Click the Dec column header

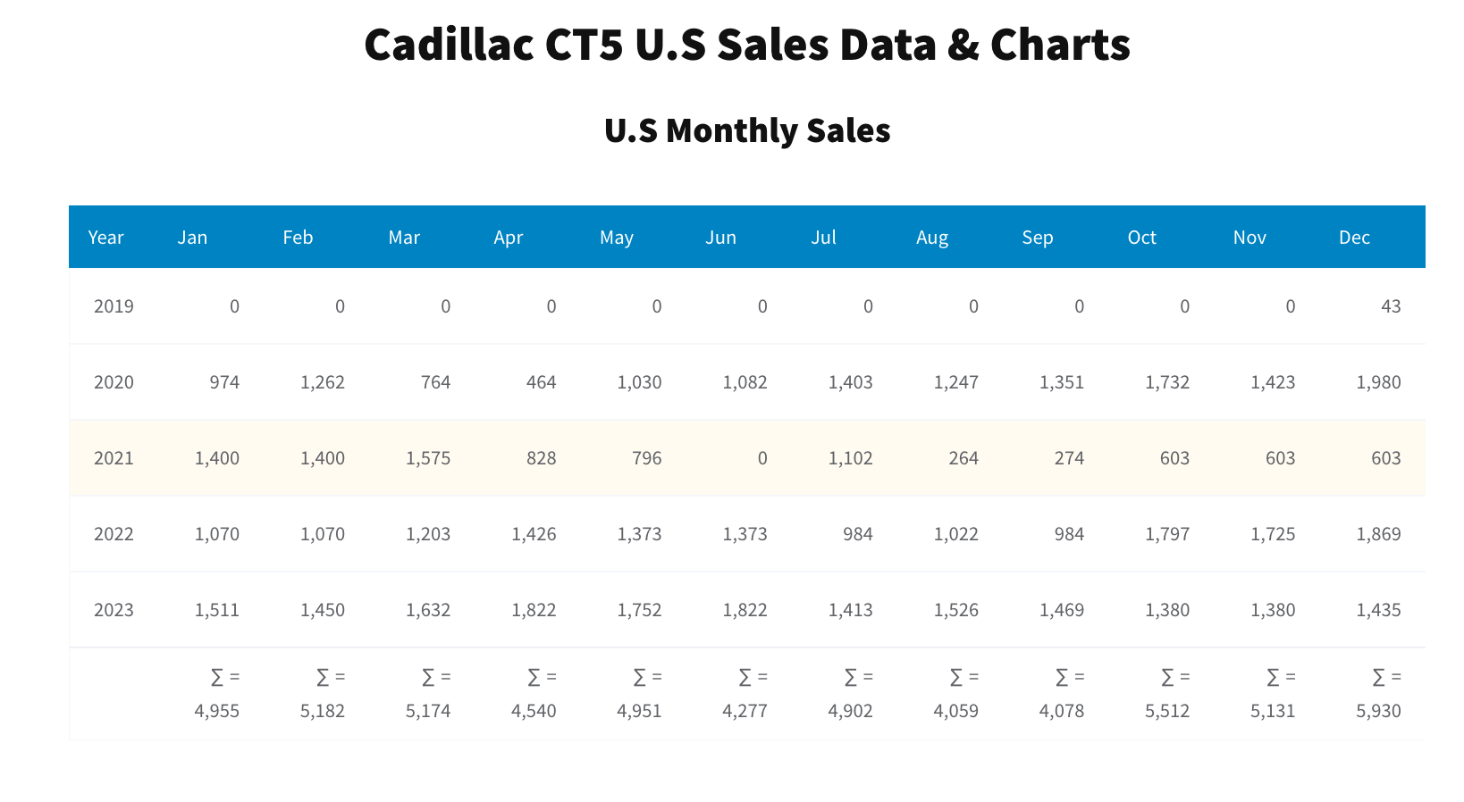coord(1354,238)
